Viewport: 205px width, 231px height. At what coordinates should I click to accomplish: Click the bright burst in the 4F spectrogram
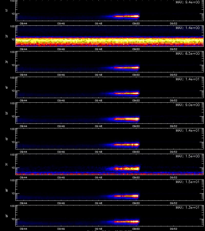click(127, 93)
